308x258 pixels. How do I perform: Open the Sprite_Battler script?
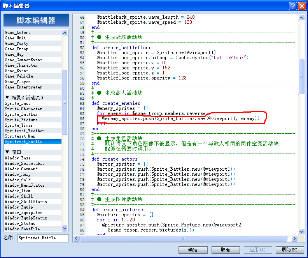pyautogui.click(x=33, y=114)
